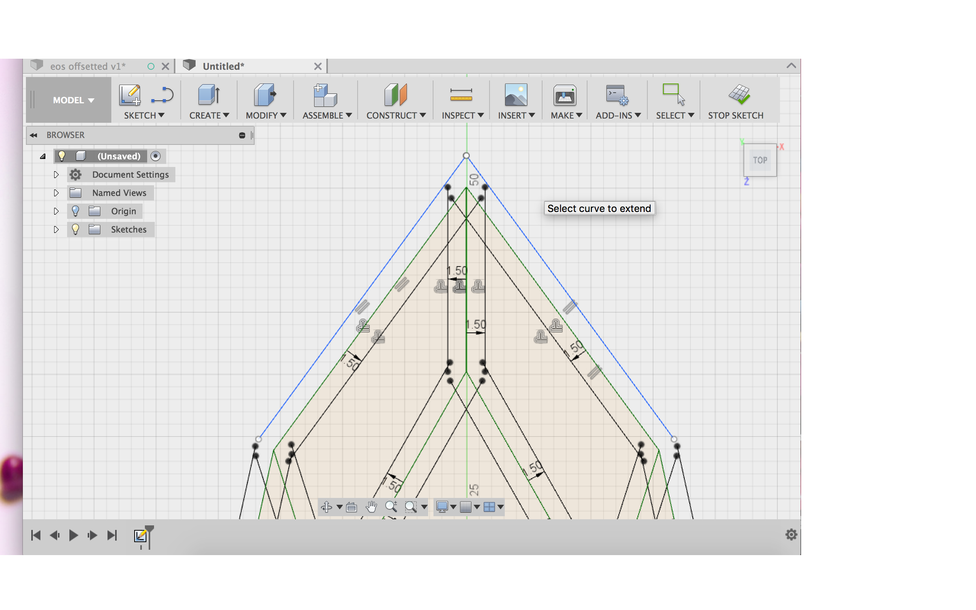
Task: Click the Zoom magnifier tool
Action: 391,507
